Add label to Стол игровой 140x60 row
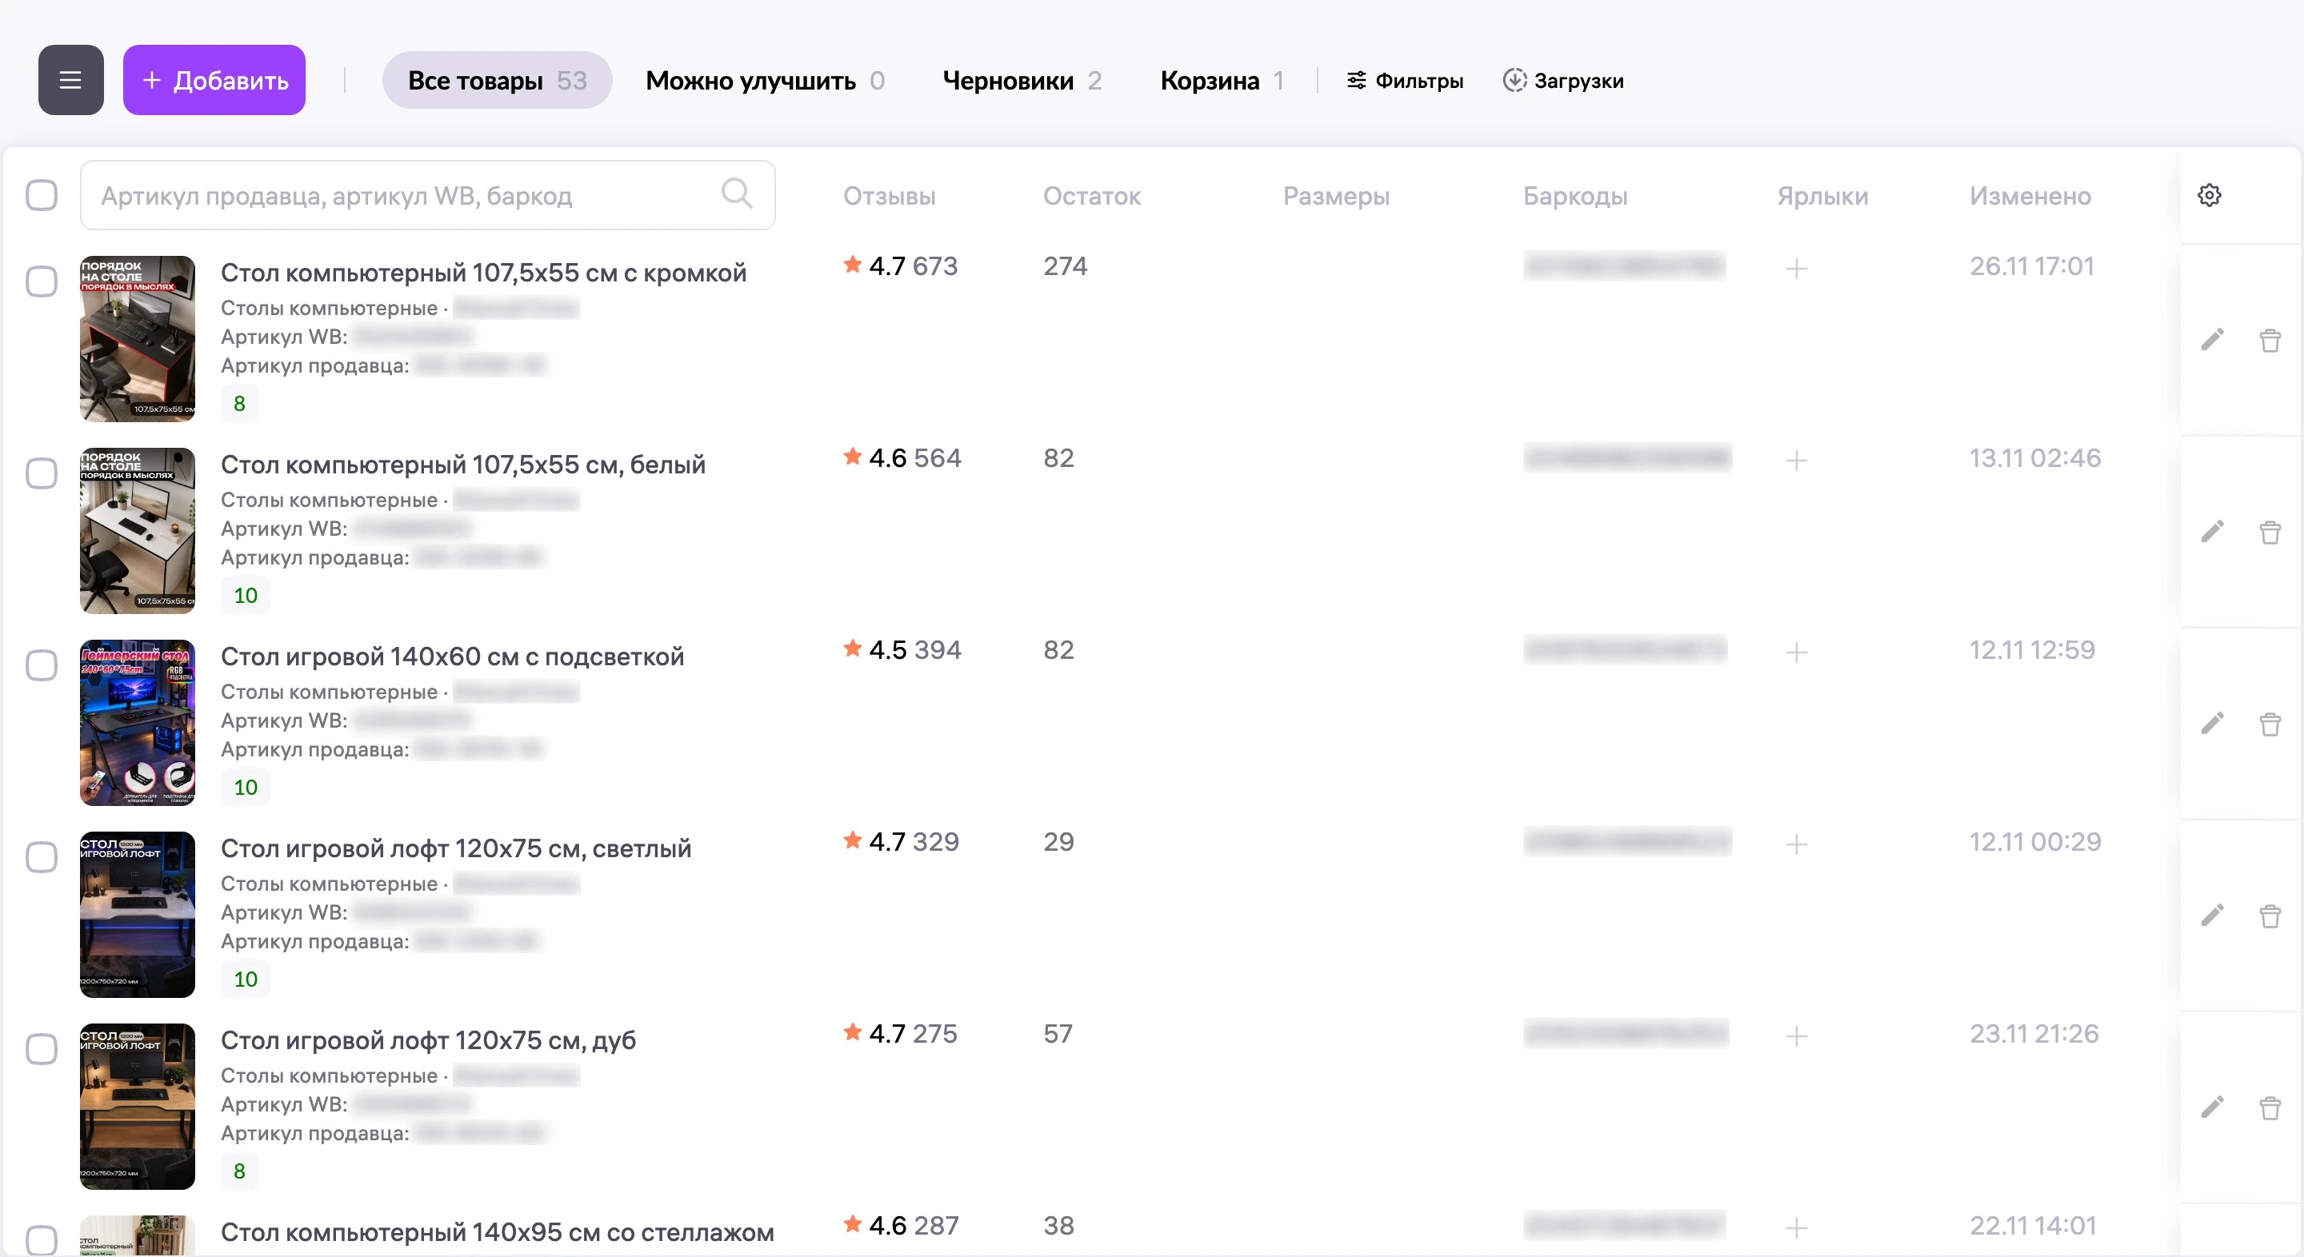The image size is (2304, 1257). [x=1796, y=652]
